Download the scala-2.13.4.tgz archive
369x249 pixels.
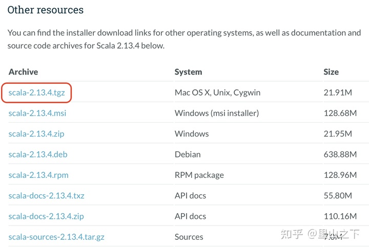tap(37, 93)
